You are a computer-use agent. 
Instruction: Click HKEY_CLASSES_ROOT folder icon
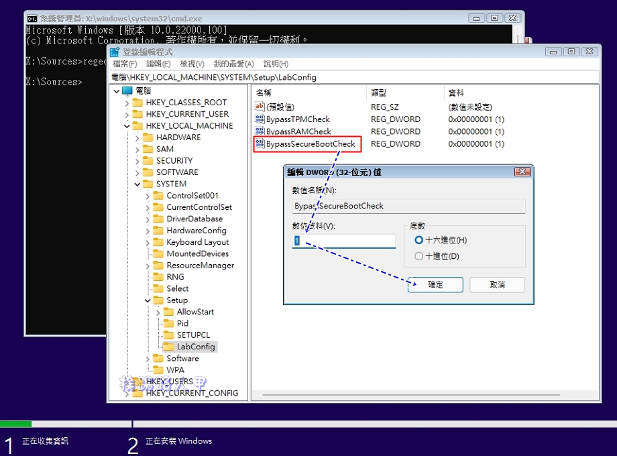click(x=137, y=103)
